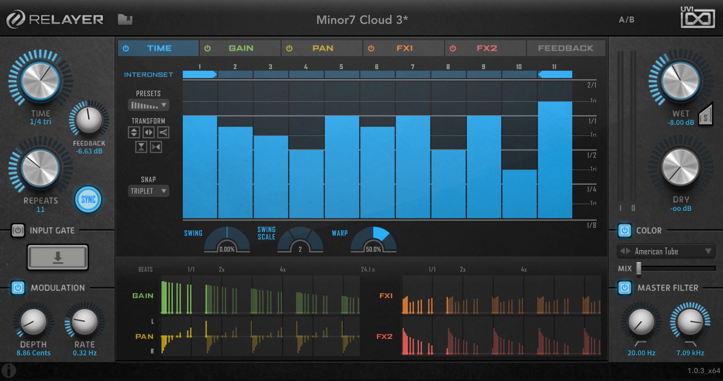Open the preset browser folder icon
This screenshot has width=723, height=381.
[x=125, y=20]
